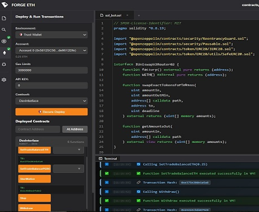Focus the Contract Address input field
Viewport: 259px width, 212px height.
pos(37,129)
